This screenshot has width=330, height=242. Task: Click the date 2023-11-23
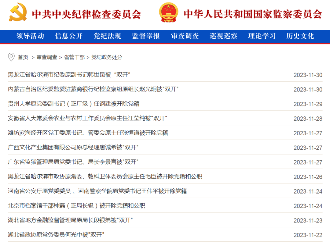[x=308, y=221]
